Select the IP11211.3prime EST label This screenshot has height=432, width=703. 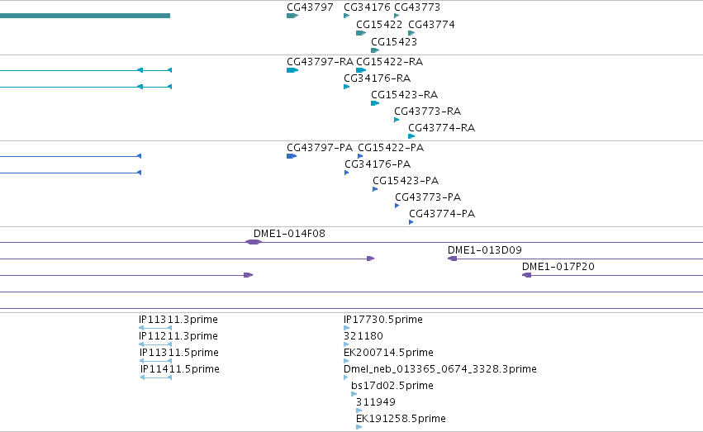[178, 336]
